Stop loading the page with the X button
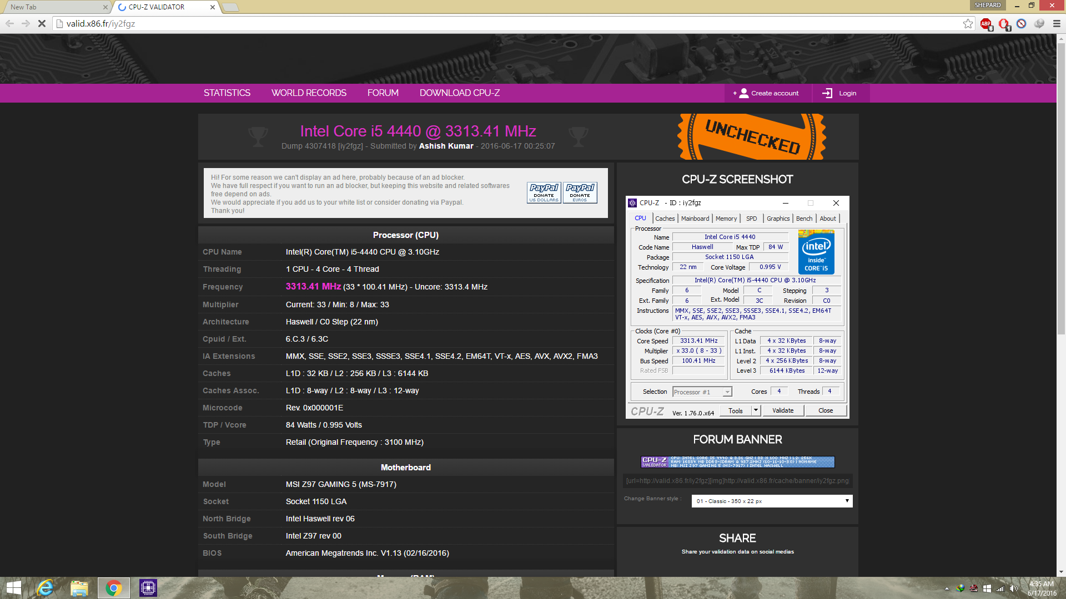Viewport: 1066px width, 599px height. 42,23
